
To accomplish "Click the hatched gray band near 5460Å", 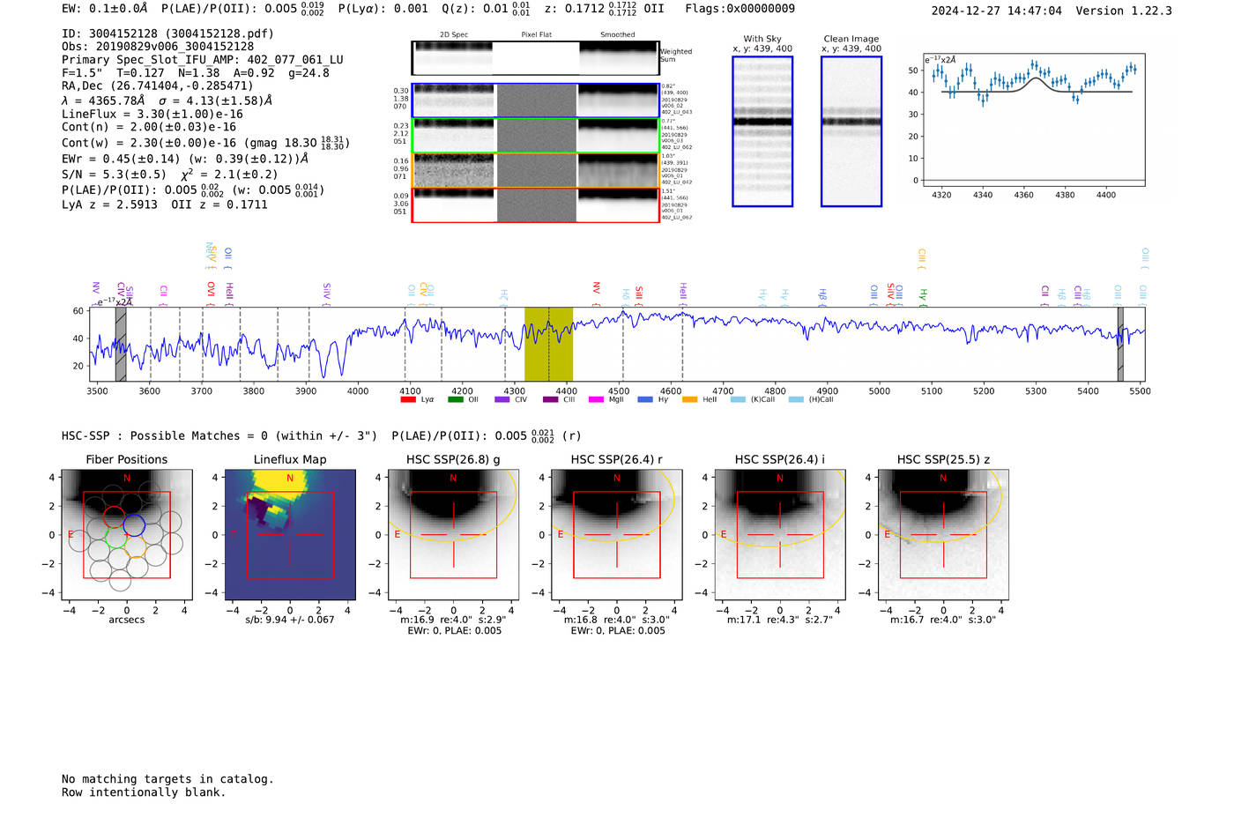I will tap(1120, 344).
